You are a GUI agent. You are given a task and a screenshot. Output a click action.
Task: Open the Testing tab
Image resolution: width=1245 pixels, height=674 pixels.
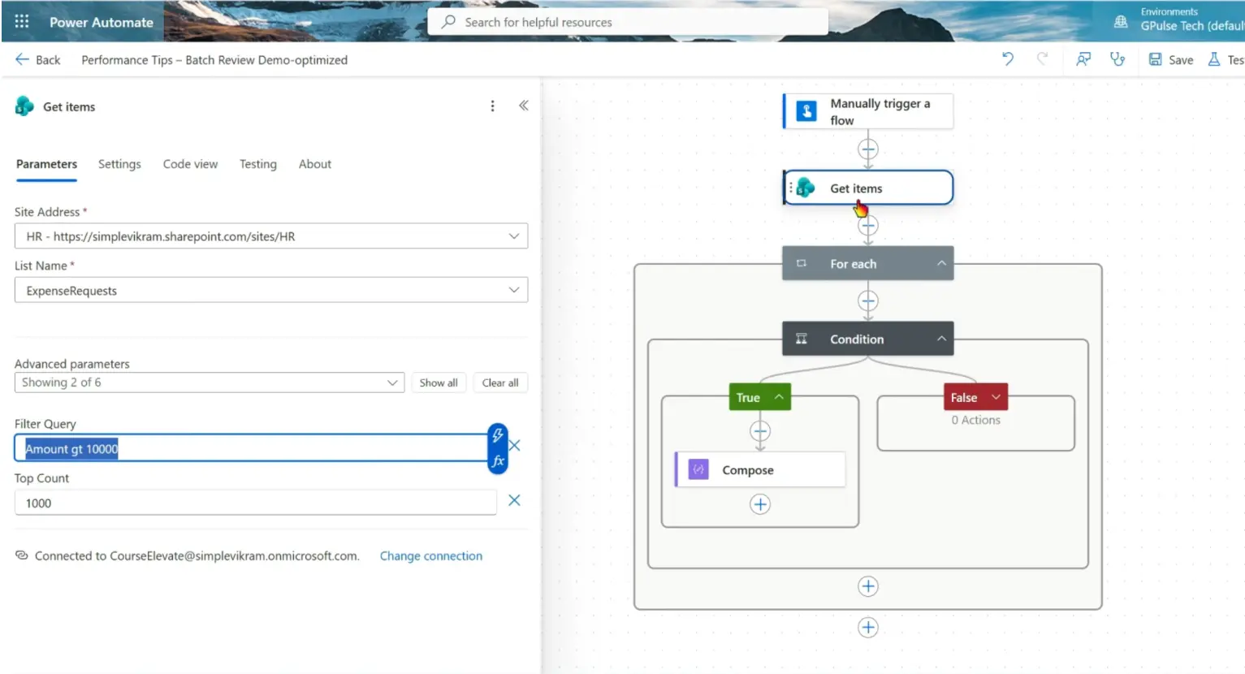click(x=258, y=164)
